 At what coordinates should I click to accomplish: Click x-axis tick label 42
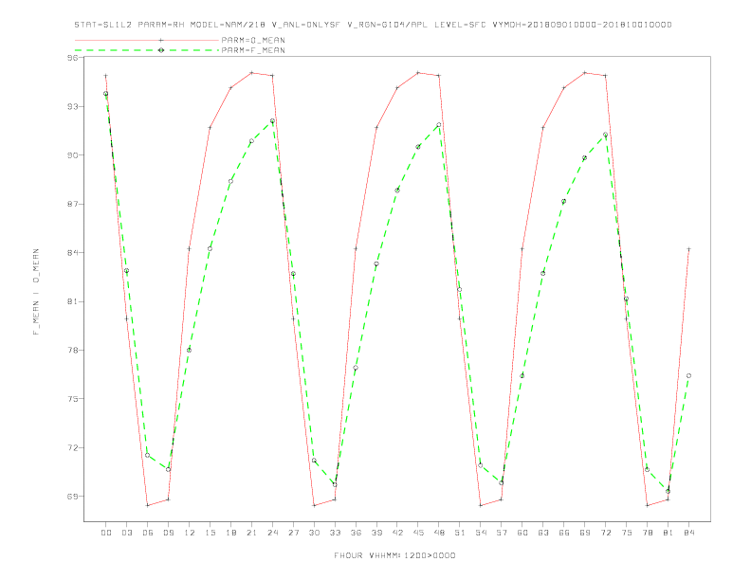tap(397, 533)
